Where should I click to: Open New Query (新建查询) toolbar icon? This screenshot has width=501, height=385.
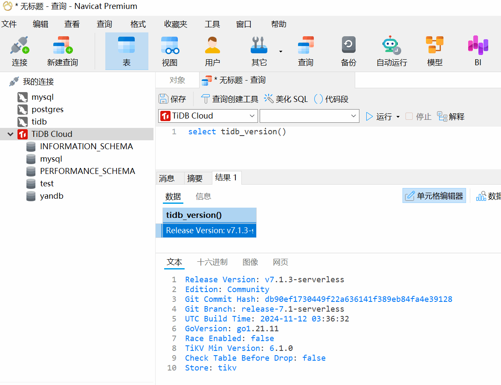(x=63, y=51)
